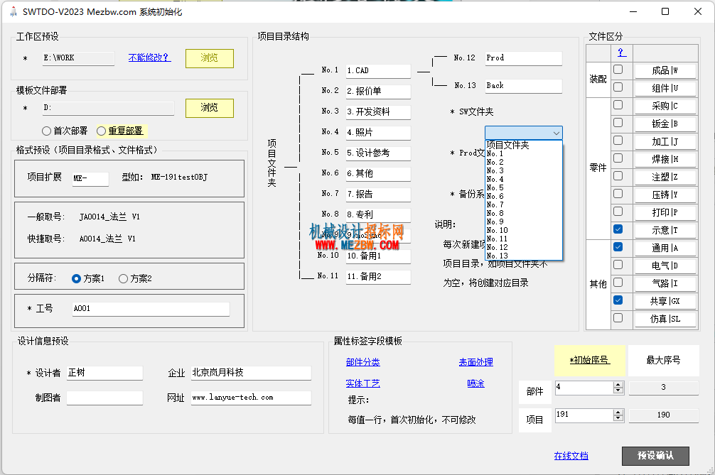Viewport: 715px width, 475px height.
Task: Uncheck the 共享|GX checkbox
Action: pos(618,300)
